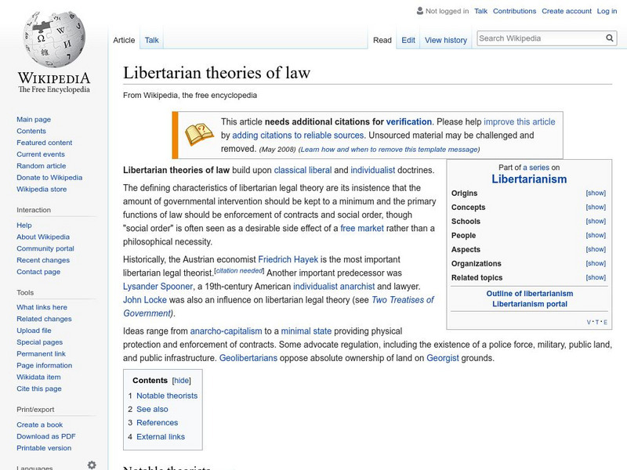Image resolution: width=627 pixels, height=470 pixels.
Task: Click the not-logged-in user icon
Action: tap(420, 11)
